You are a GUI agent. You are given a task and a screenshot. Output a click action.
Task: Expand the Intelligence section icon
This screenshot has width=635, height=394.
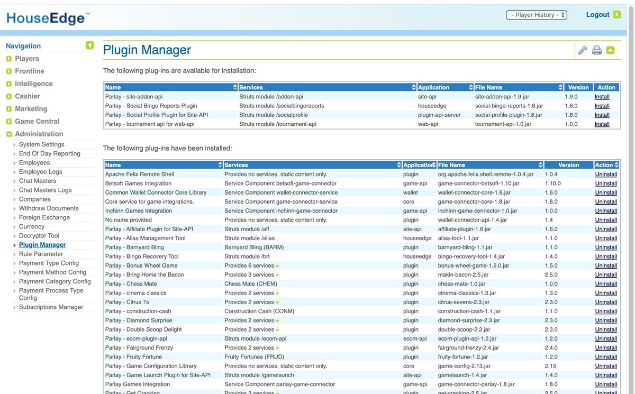[x=9, y=84]
